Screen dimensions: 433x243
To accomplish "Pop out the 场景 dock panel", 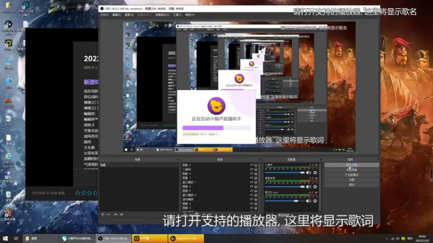I will point(178,159).
